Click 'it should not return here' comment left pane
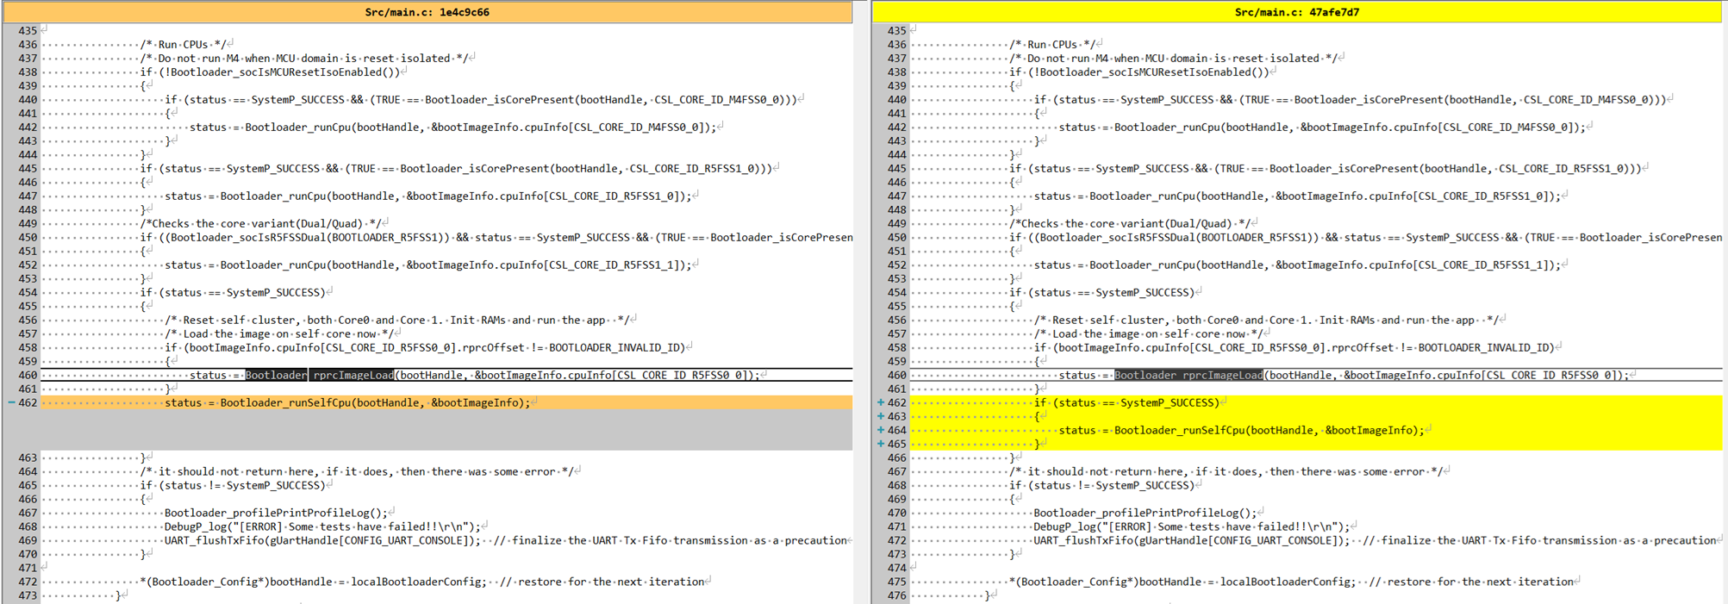Screen dimensions: 1728x604 click(x=357, y=471)
